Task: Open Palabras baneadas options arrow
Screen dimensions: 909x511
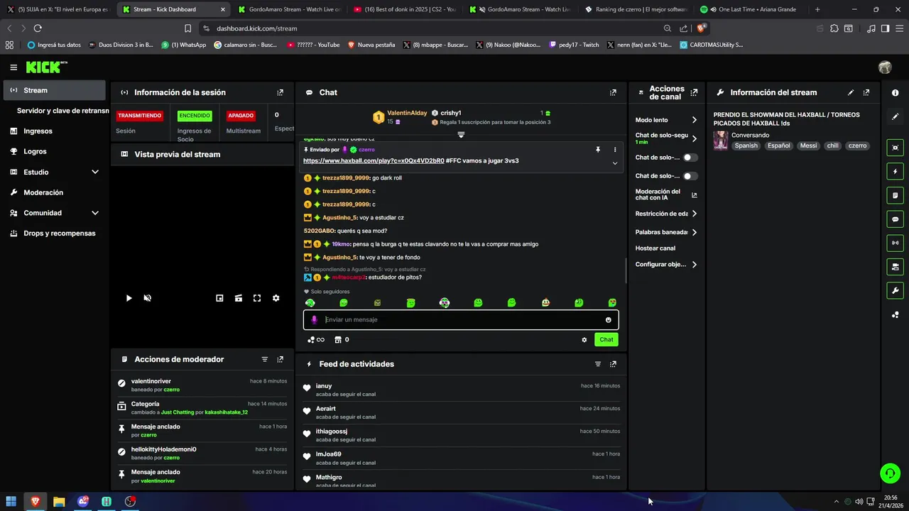Action: pos(694,232)
